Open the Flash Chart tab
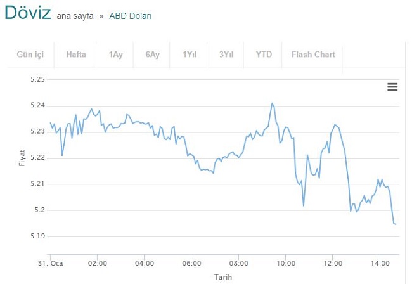 313,55
